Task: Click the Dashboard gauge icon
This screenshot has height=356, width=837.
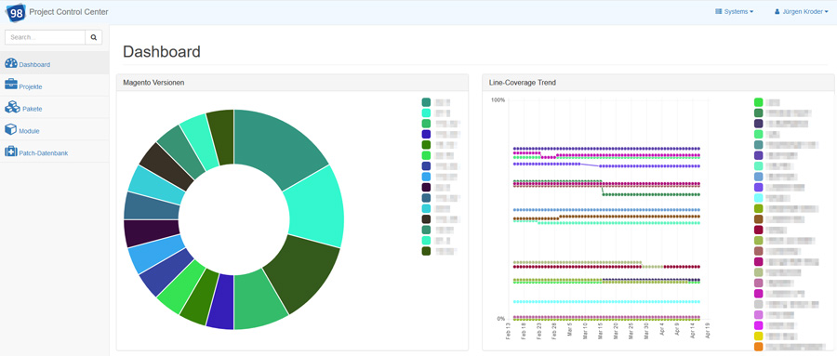Action: pyautogui.click(x=10, y=63)
